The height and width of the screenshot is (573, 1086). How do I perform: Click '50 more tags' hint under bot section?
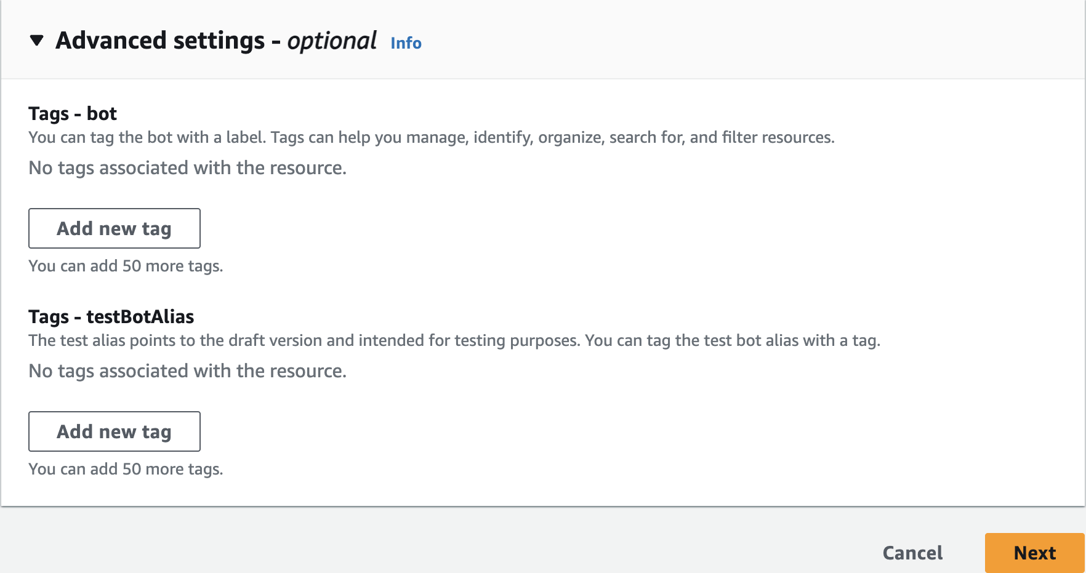[126, 266]
